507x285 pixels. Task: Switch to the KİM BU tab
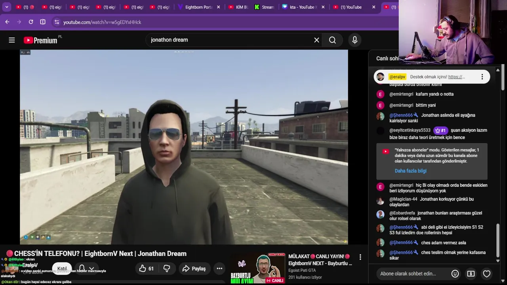[x=238, y=7]
